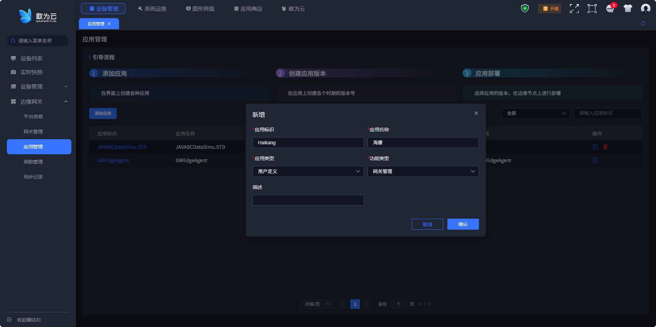Open the theme skin shirt icon
This screenshot has height=327, width=656.
[628, 9]
